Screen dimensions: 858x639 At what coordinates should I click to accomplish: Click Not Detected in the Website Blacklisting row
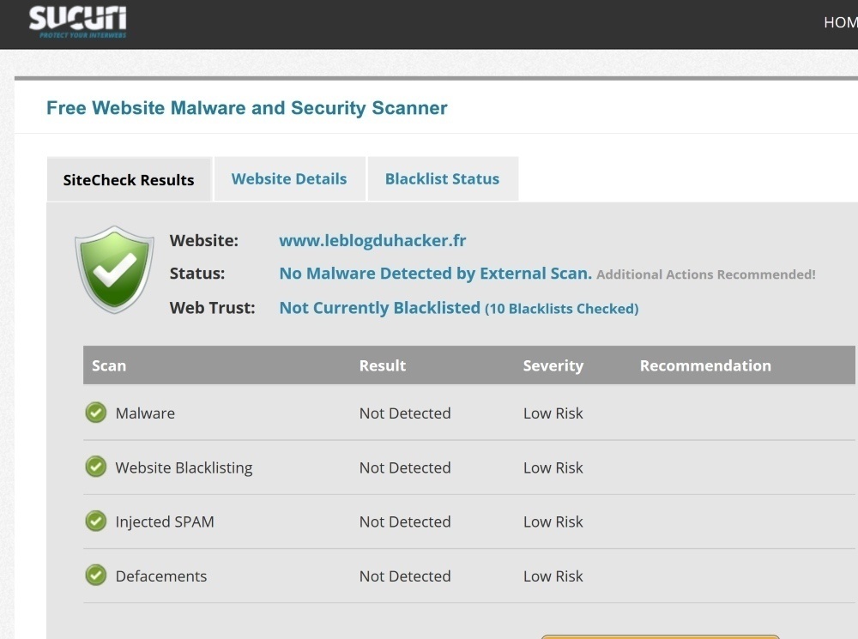pos(405,467)
